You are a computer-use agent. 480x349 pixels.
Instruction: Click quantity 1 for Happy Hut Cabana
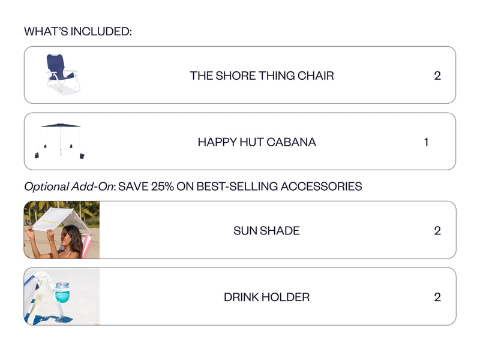(426, 142)
